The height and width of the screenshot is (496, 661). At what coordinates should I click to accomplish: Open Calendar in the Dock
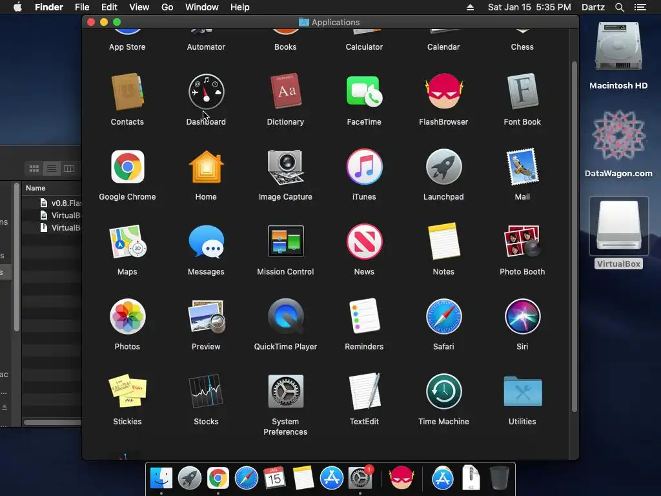(x=274, y=479)
